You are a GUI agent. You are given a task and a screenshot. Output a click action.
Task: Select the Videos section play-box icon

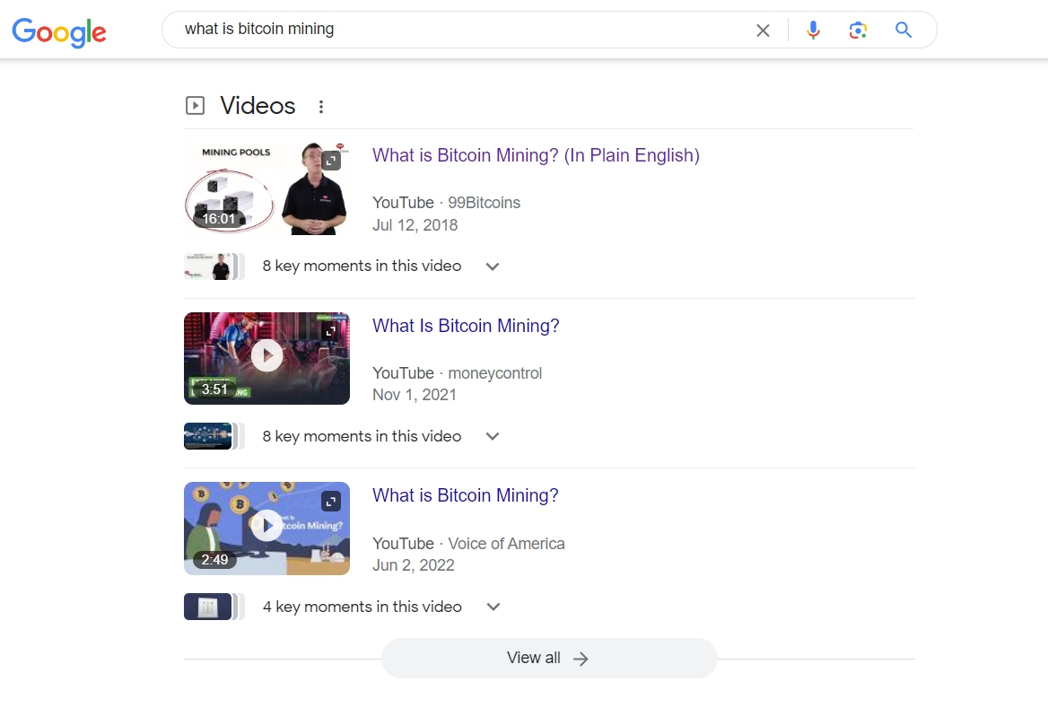point(196,106)
